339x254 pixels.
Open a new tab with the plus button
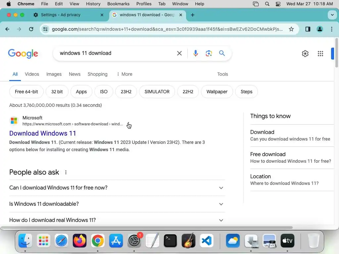pos(193,15)
